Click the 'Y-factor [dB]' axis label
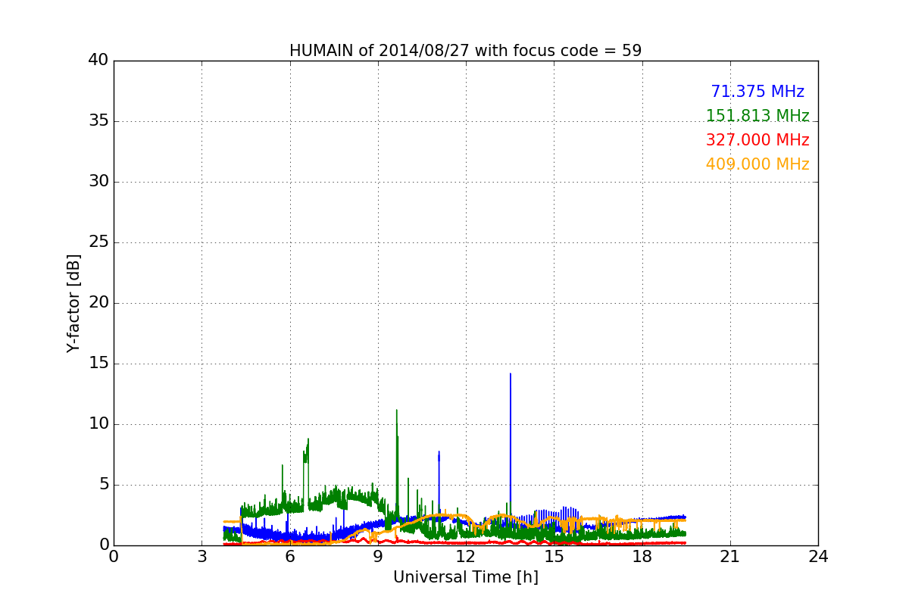The image size is (909, 606). pos(73,303)
